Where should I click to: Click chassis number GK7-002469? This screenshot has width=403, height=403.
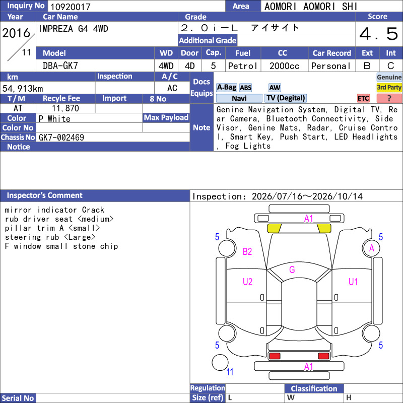pyautogui.click(x=61, y=137)
